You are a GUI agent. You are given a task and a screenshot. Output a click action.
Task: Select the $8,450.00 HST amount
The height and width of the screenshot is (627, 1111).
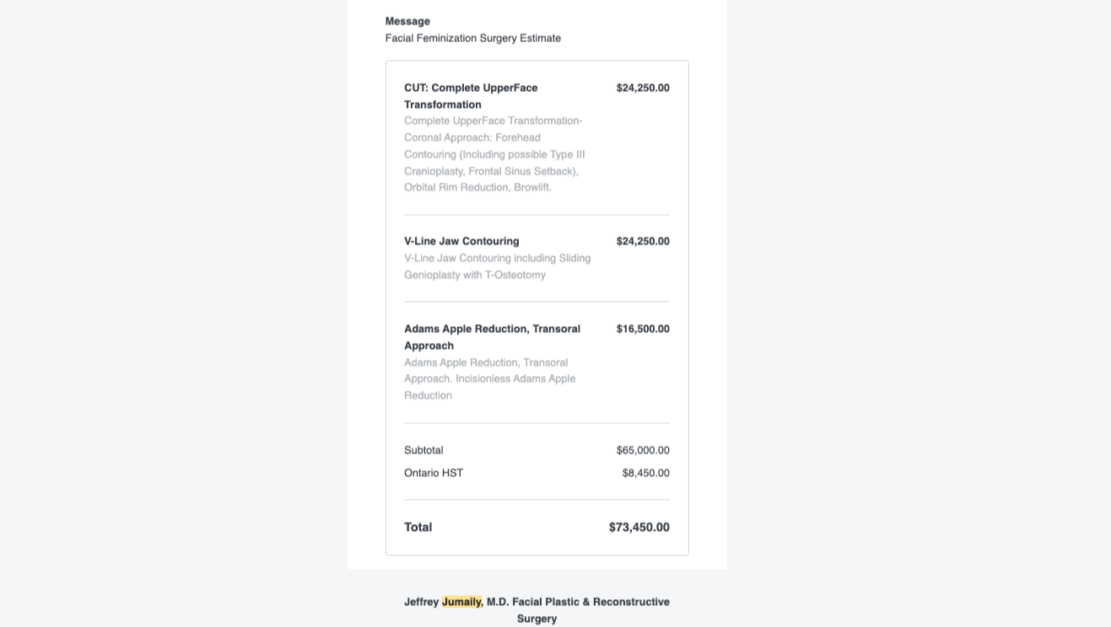coord(646,473)
